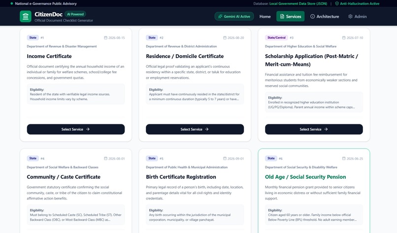Click the info icon beside Architecture

pyautogui.click(x=312, y=16)
